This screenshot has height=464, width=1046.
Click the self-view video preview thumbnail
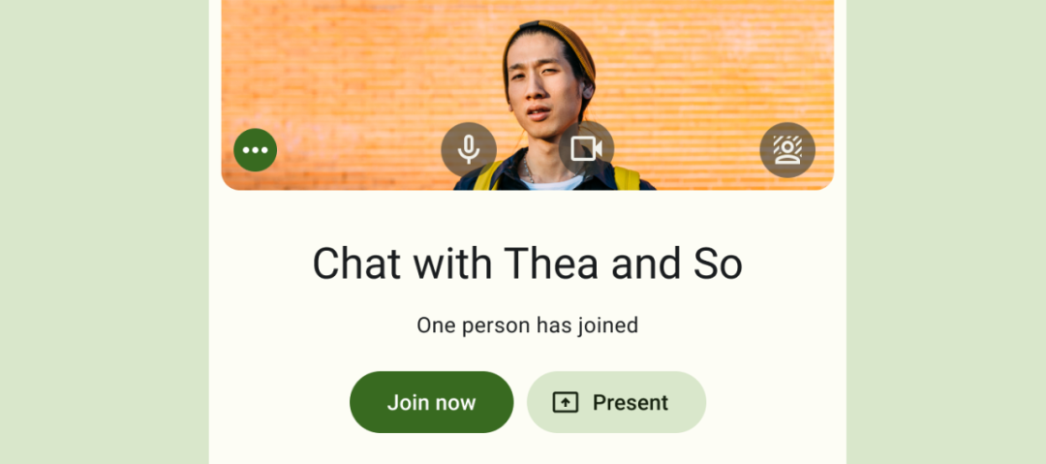(528, 95)
